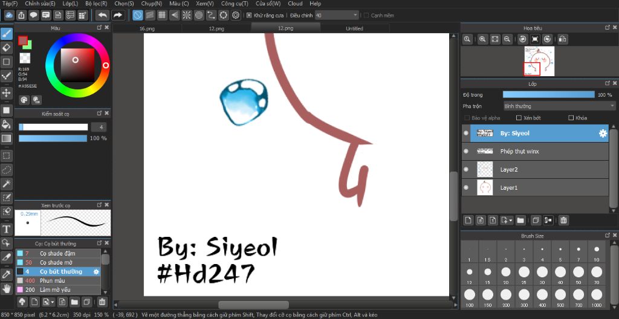Open the Bộ lọc(R) filter menu
This screenshot has width=619, height=319.
point(96,4)
